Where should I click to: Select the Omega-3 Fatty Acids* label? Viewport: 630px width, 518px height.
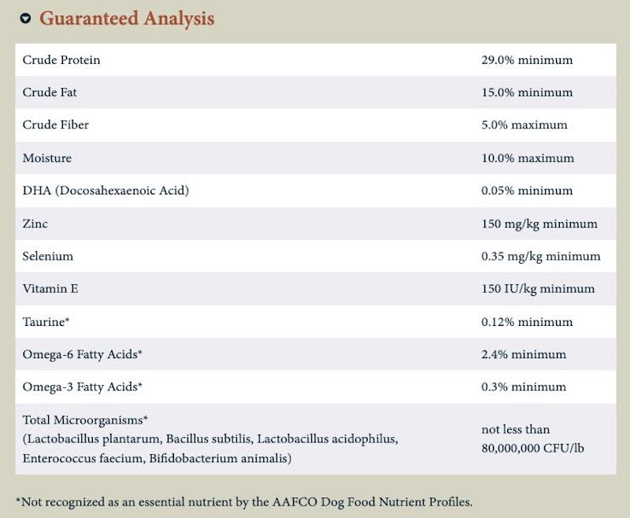tap(83, 387)
